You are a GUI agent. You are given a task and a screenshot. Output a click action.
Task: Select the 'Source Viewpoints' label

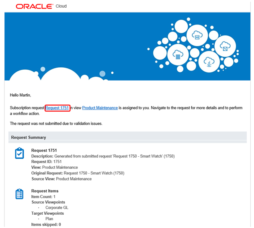pos(48,202)
